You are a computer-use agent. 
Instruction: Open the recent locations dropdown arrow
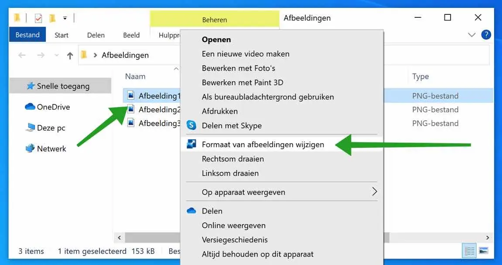pyautogui.click(x=57, y=55)
